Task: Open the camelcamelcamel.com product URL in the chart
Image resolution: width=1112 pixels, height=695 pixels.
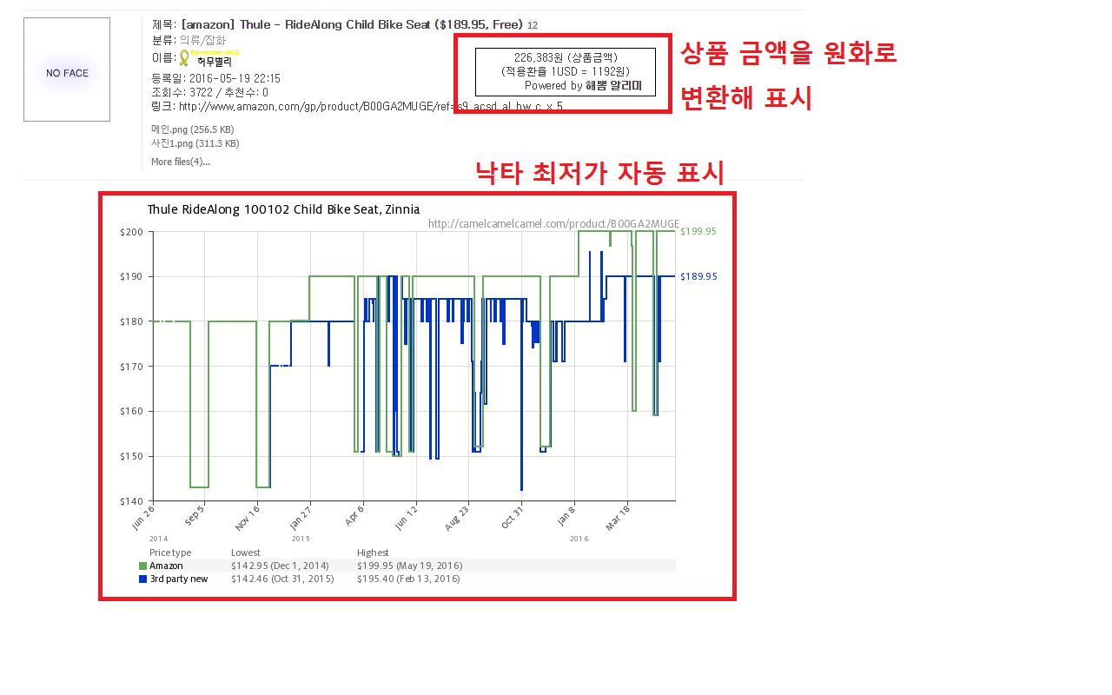Action: tap(553, 224)
